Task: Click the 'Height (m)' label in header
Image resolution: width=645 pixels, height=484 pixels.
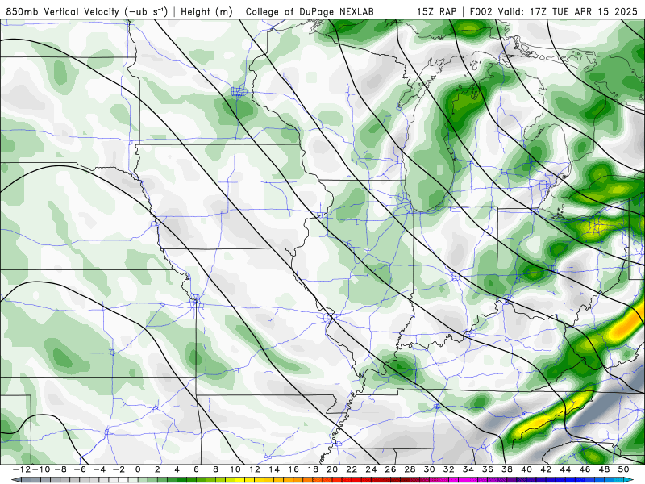Action: (206, 11)
